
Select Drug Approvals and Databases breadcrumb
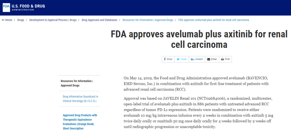click(99, 20)
